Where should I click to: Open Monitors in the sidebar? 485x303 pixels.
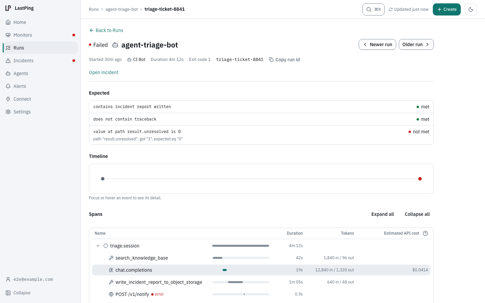tap(40, 35)
